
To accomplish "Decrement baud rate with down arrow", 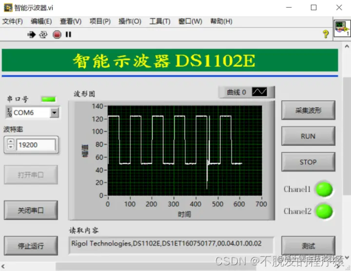I will [11, 147].
